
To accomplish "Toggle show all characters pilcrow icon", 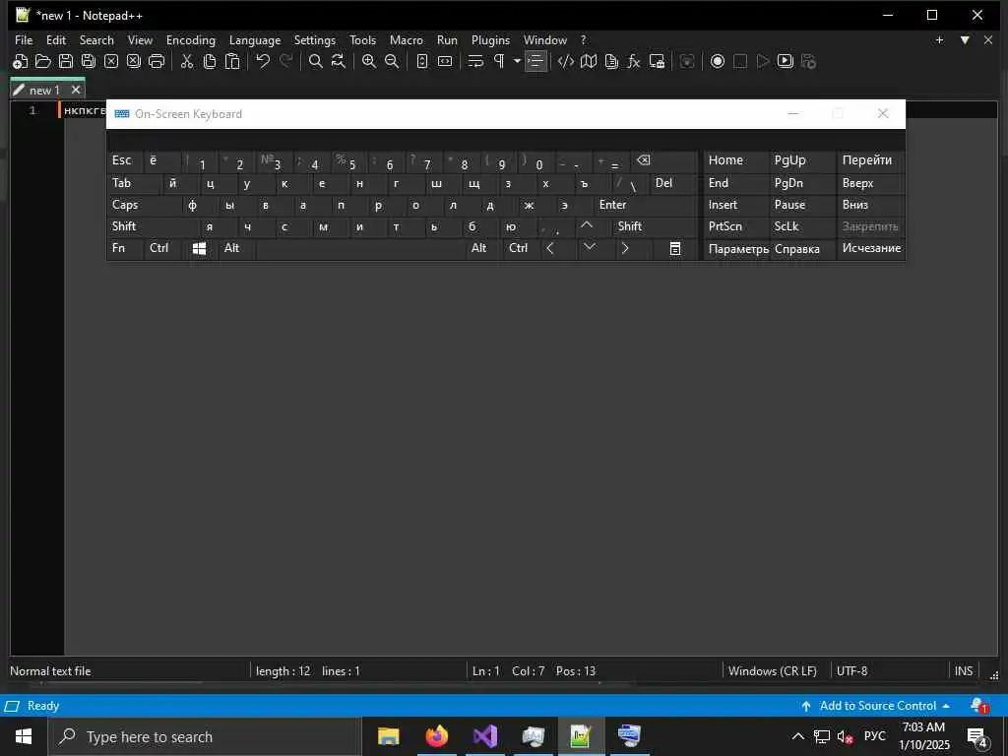I will pos(499,62).
